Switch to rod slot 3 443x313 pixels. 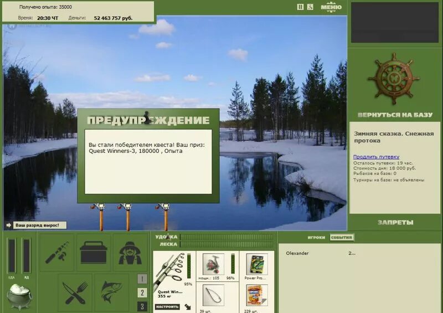point(142,306)
